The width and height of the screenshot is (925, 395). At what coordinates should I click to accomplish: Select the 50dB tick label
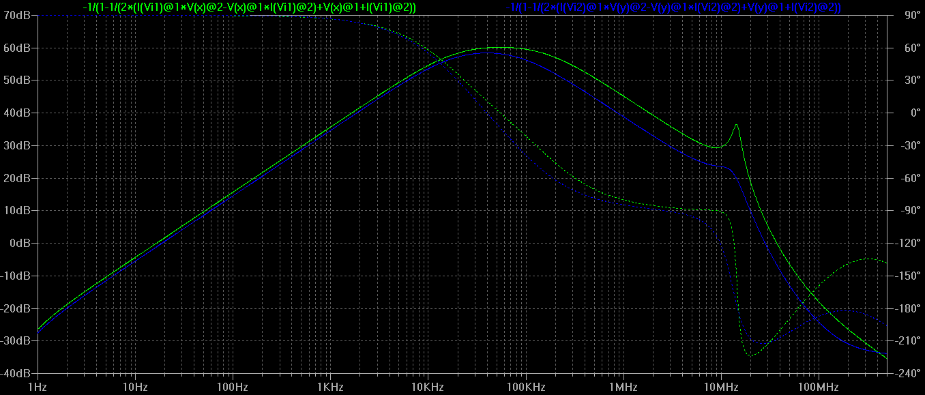coord(16,80)
